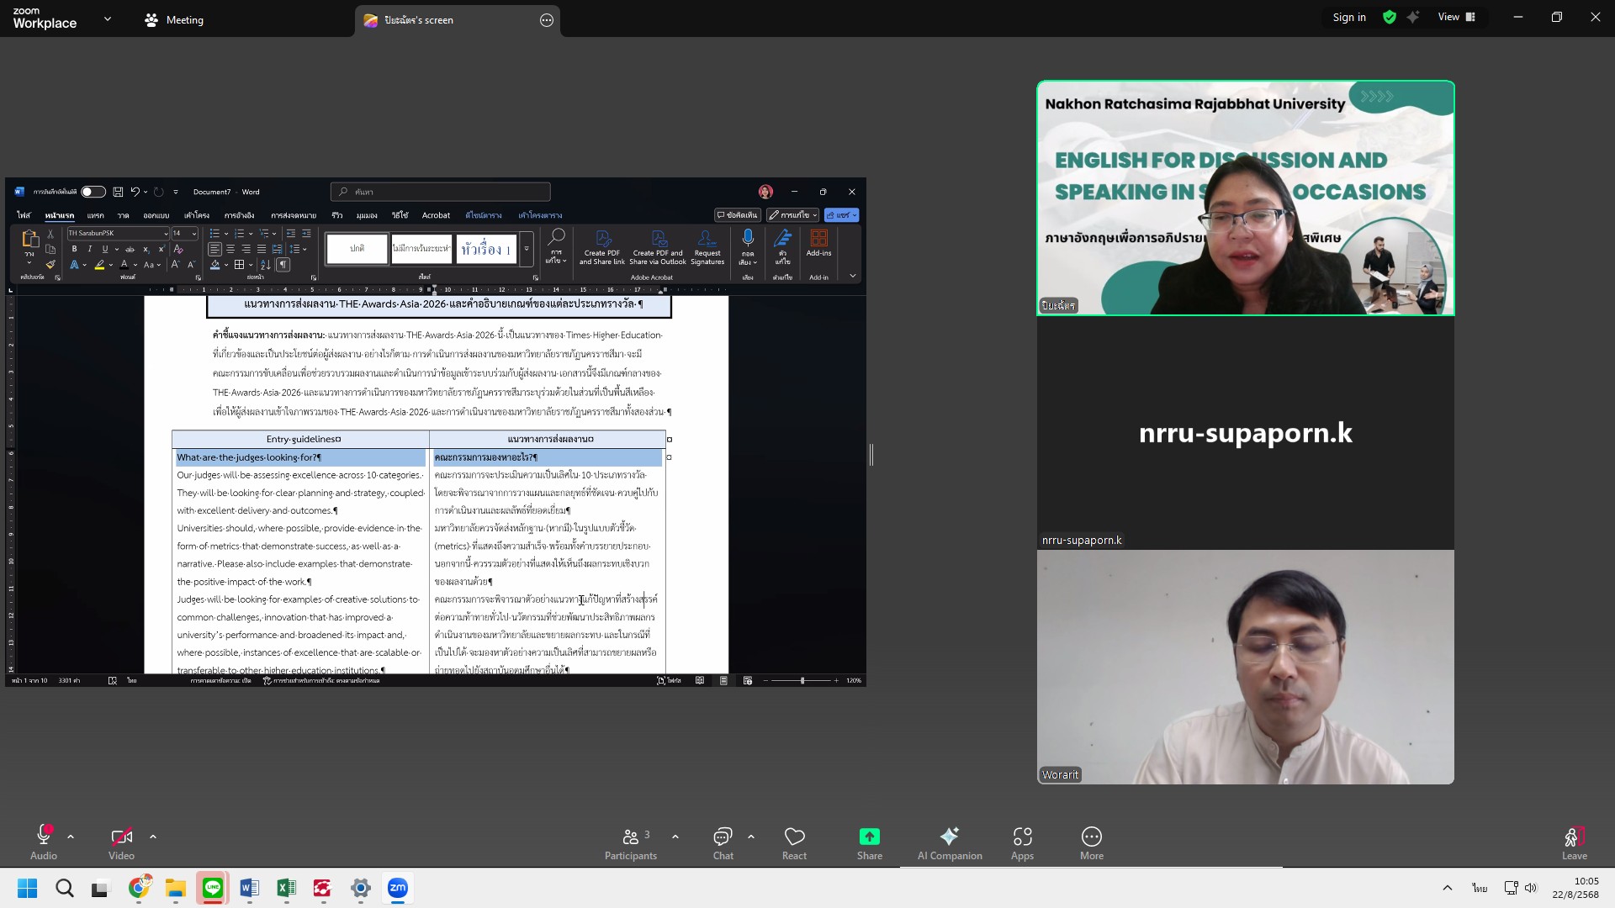
Task: Unmute the Audio microphone
Action: (44, 836)
